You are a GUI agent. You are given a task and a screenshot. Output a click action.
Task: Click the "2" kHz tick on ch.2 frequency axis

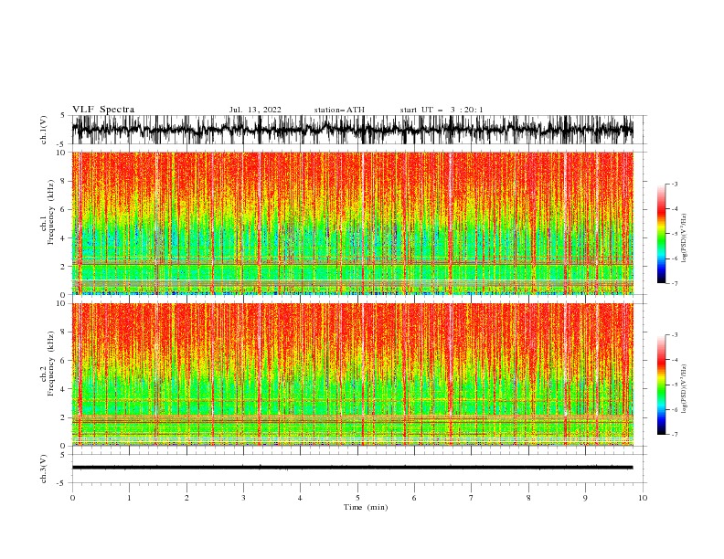(x=64, y=417)
